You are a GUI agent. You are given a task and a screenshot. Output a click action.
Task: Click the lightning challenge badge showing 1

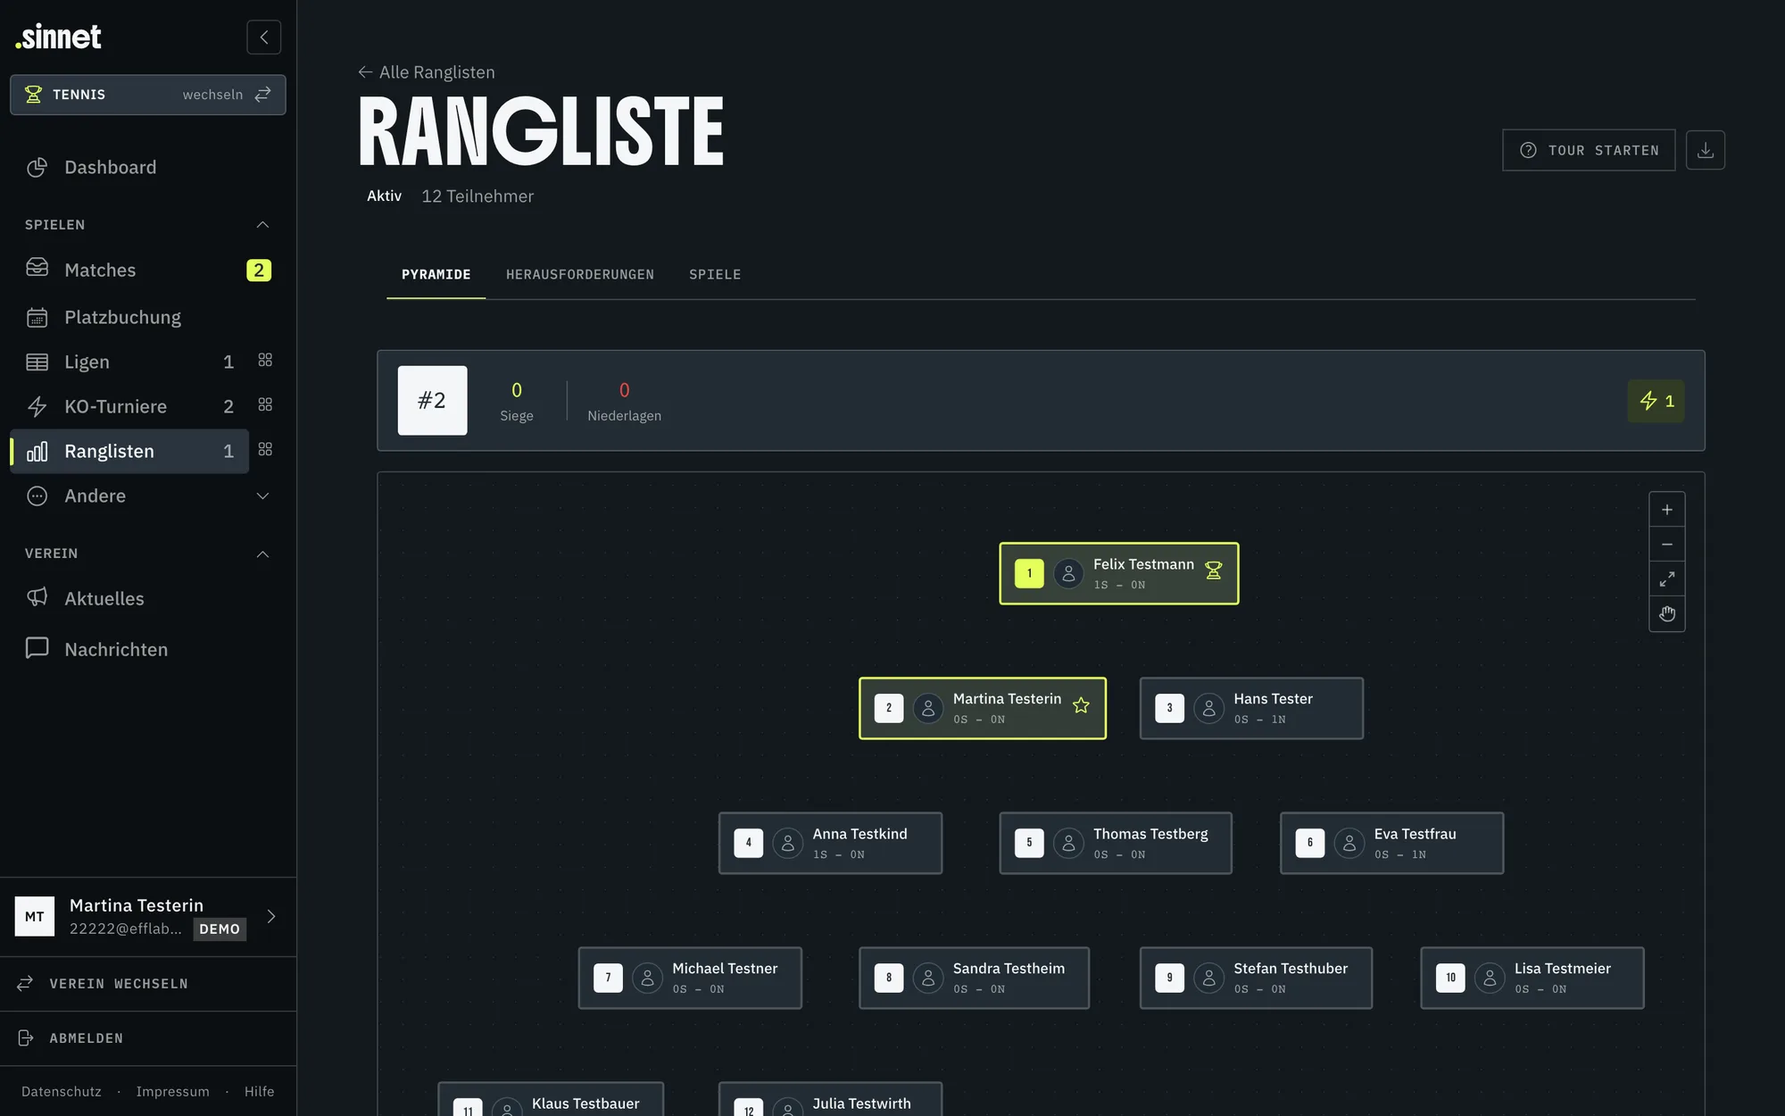coord(1656,401)
